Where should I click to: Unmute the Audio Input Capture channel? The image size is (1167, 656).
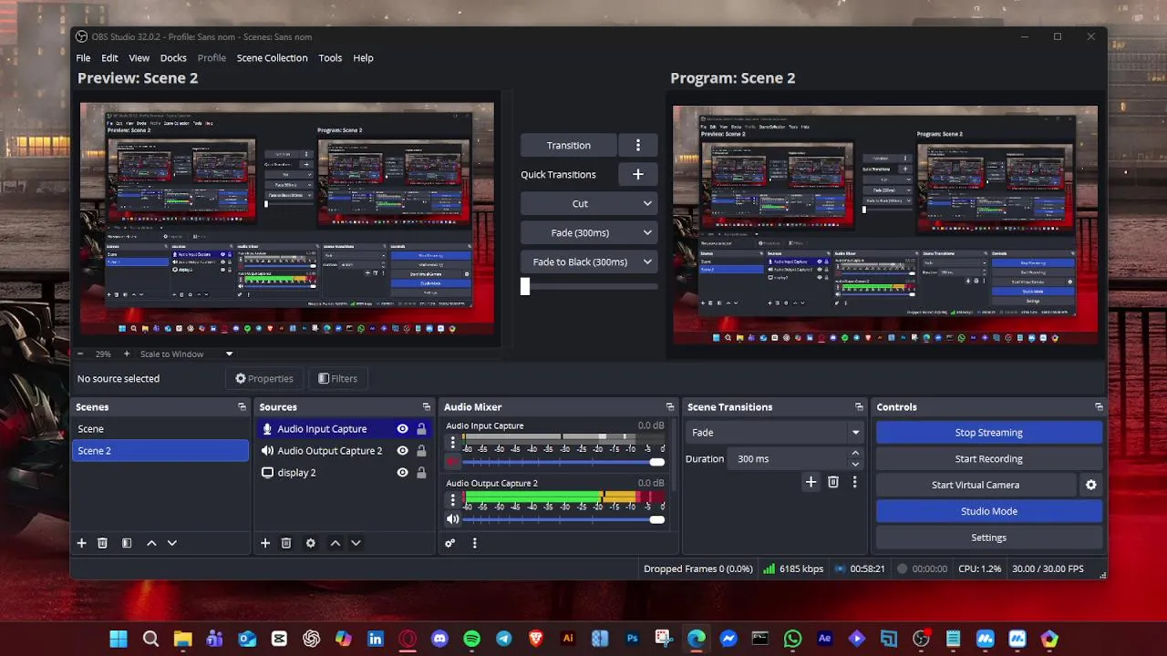pyautogui.click(x=452, y=463)
